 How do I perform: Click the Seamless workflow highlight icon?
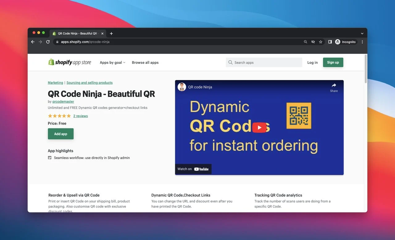[50, 158]
